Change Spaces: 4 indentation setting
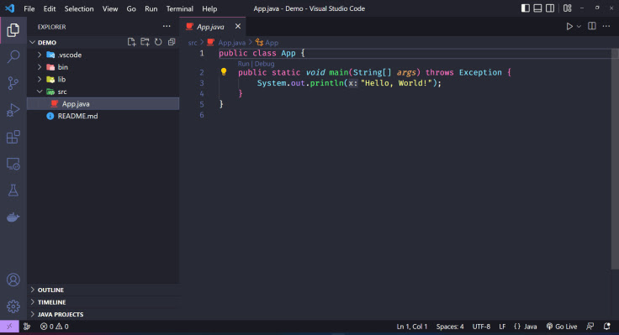 pyautogui.click(x=450, y=327)
